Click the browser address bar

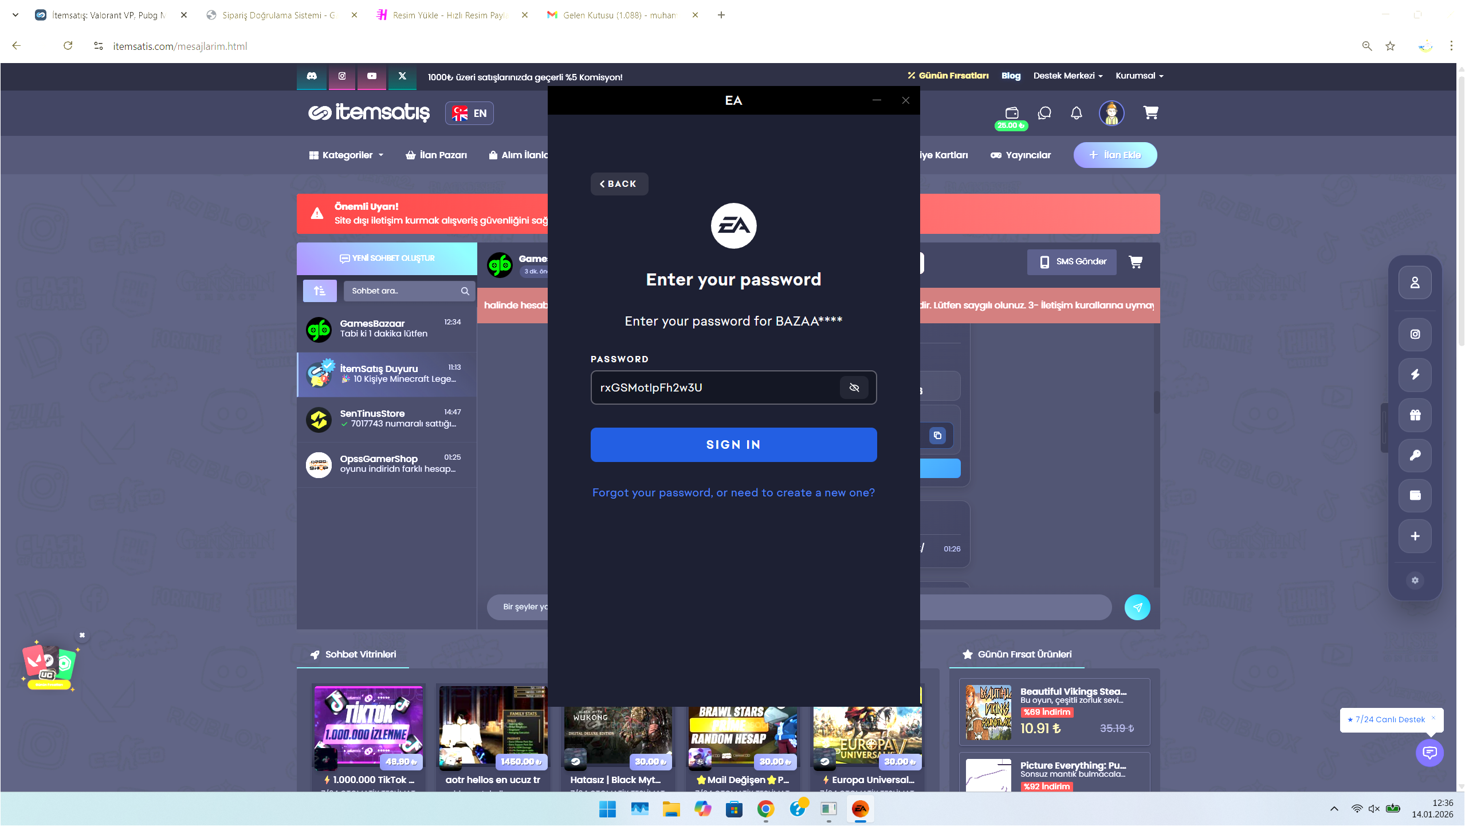pos(722,46)
